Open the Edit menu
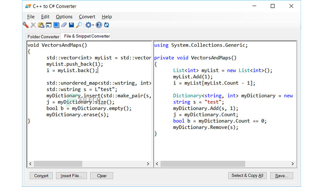323x187 pixels. [x=45, y=17]
